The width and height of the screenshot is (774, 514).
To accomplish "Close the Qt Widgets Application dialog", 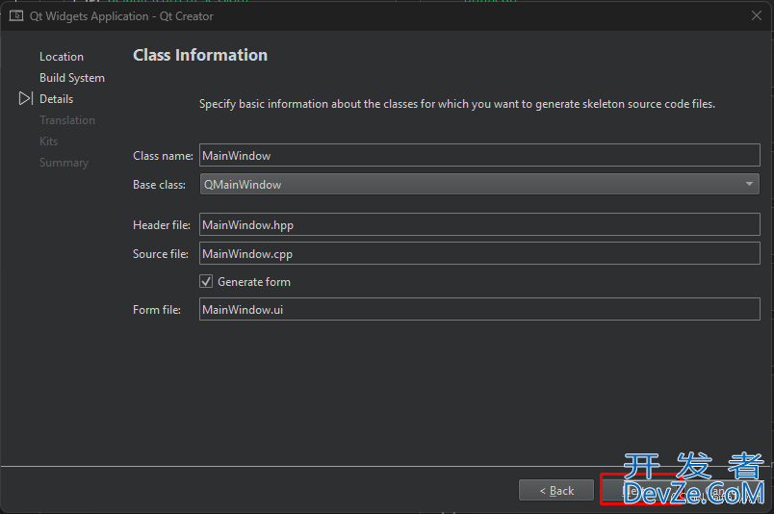I will point(757,15).
